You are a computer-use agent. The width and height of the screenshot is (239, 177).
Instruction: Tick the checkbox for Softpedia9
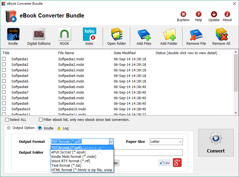point(4,103)
